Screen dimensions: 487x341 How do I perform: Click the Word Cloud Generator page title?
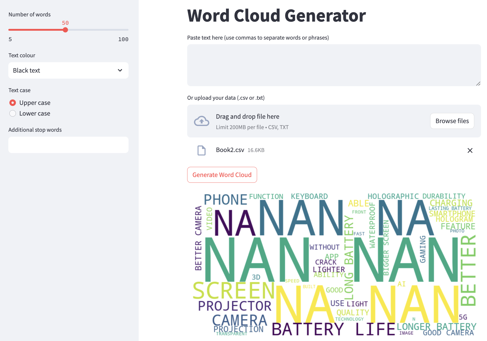[x=276, y=16]
